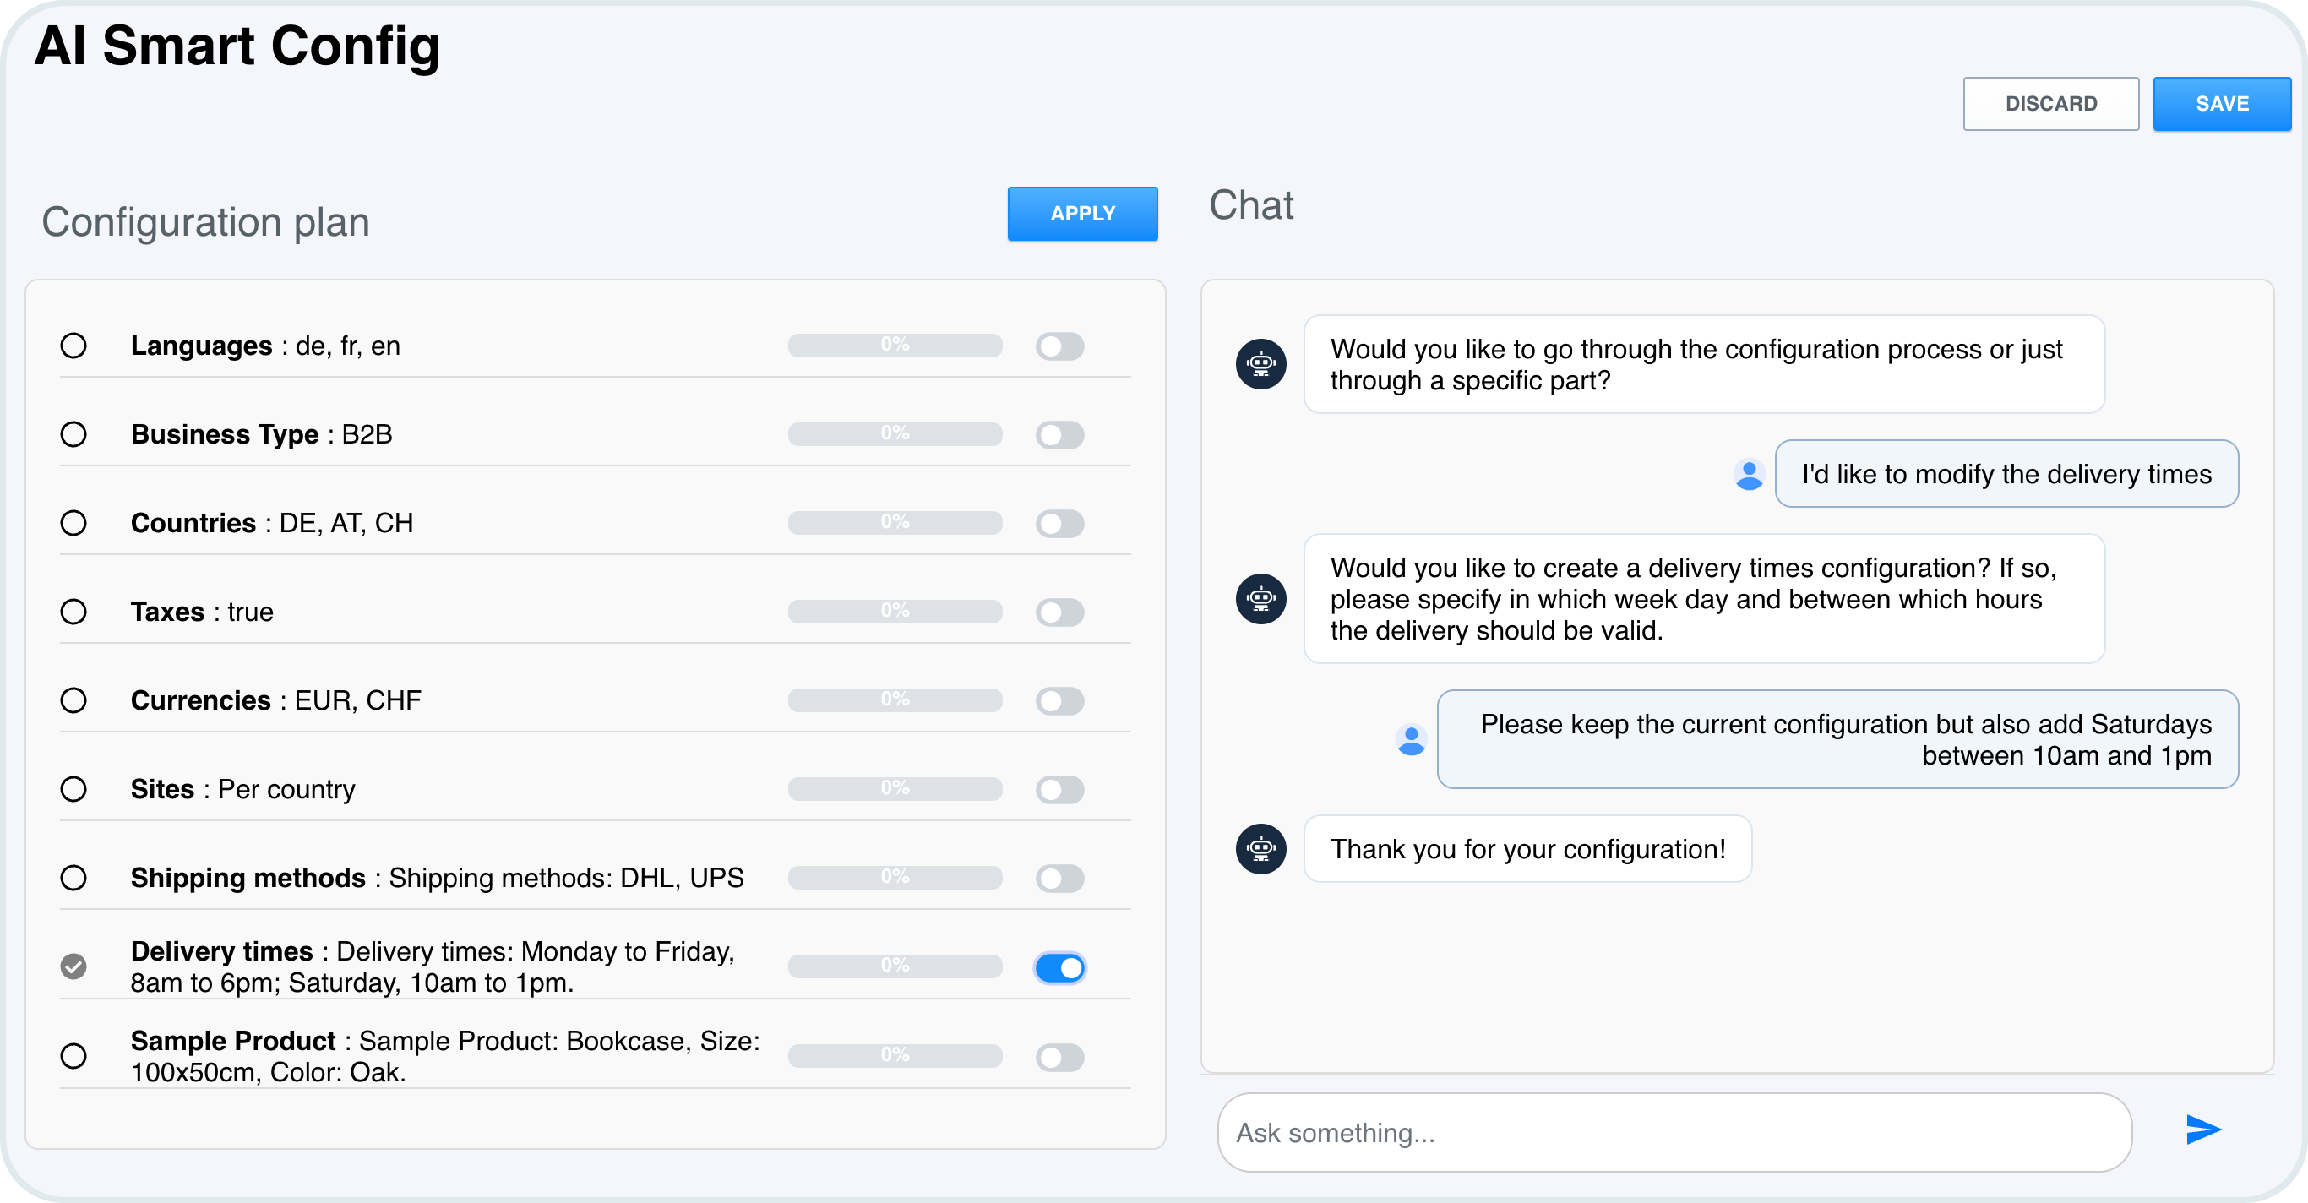The width and height of the screenshot is (2308, 1203).
Task: Enable the Taxes configuration toggle
Action: 1059,612
